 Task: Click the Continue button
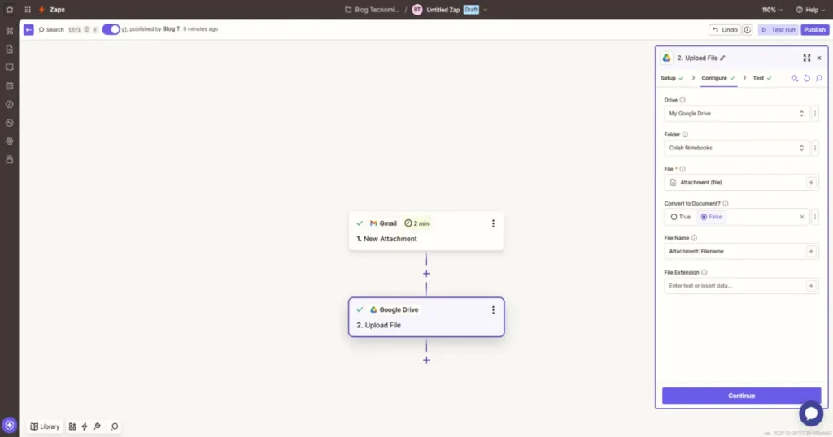click(741, 396)
